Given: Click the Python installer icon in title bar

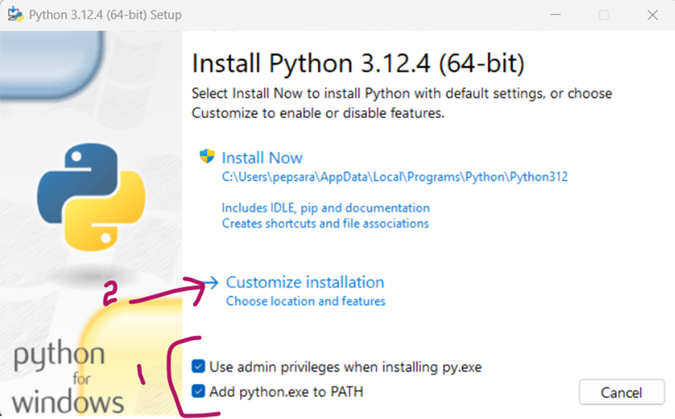Looking at the screenshot, I should [15, 14].
